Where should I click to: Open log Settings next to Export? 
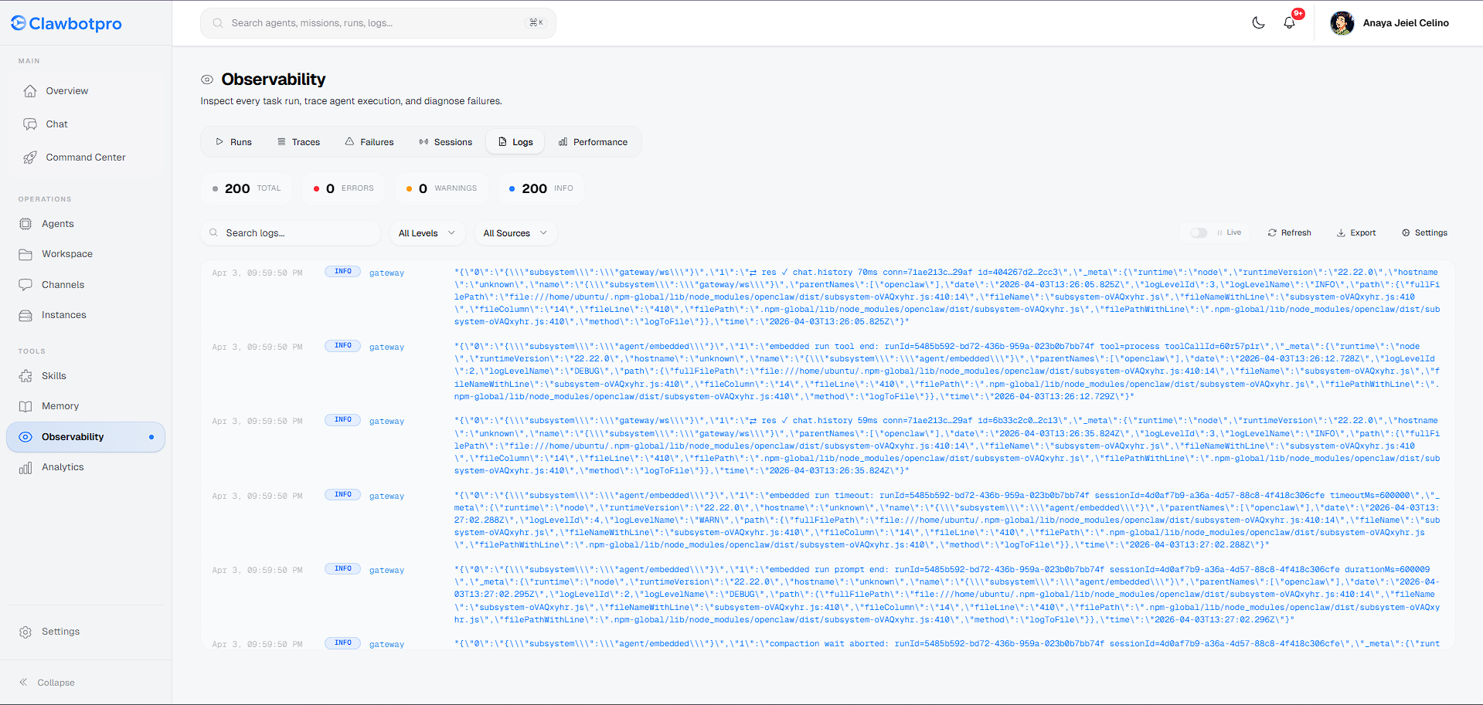(1424, 232)
